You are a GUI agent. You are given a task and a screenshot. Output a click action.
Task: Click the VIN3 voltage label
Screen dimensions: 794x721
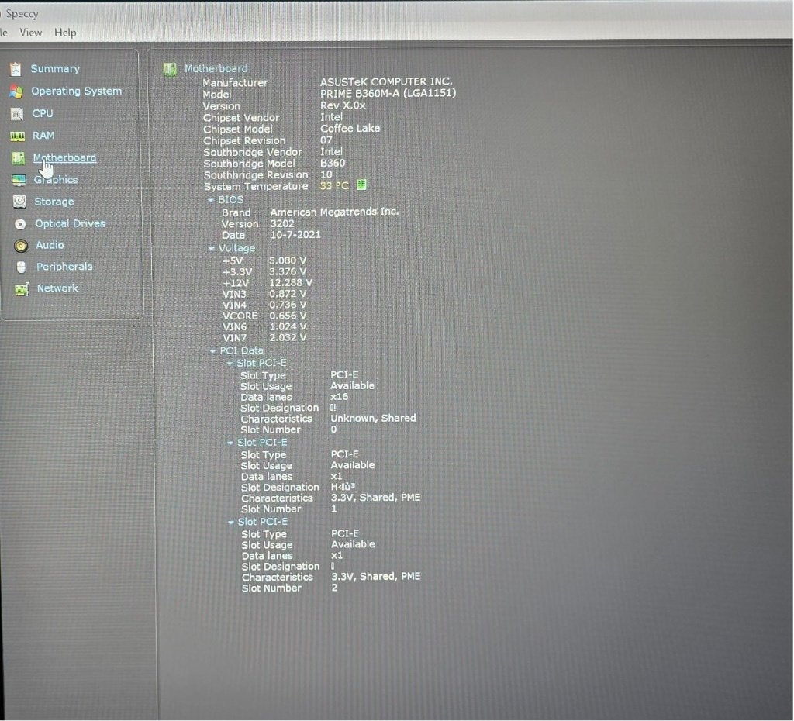click(234, 294)
